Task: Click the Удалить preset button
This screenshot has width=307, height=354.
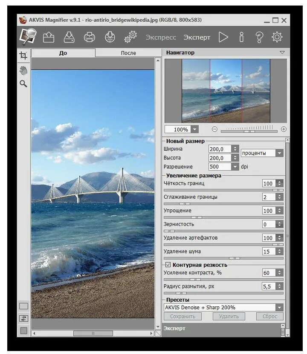Action: (229, 317)
